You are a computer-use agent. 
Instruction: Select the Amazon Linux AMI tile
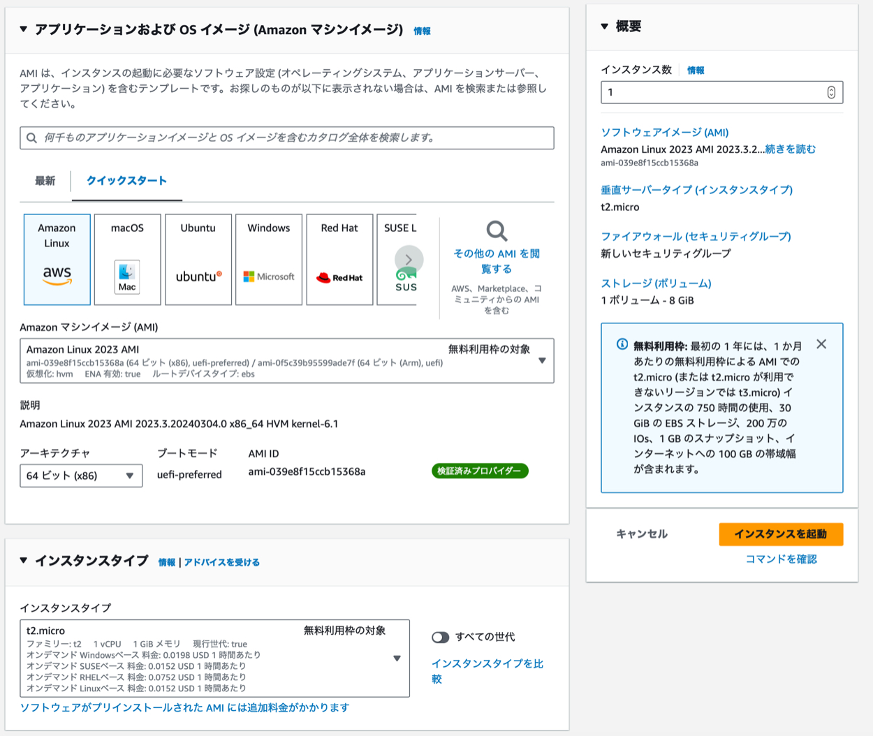tap(57, 259)
